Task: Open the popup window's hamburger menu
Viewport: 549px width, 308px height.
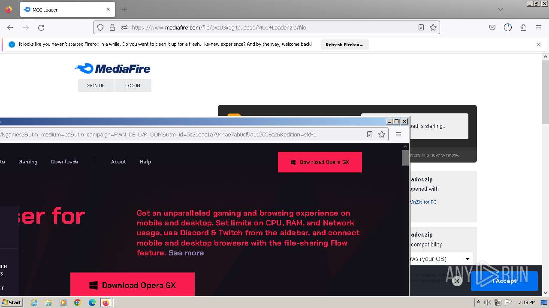Action: [398, 134]
